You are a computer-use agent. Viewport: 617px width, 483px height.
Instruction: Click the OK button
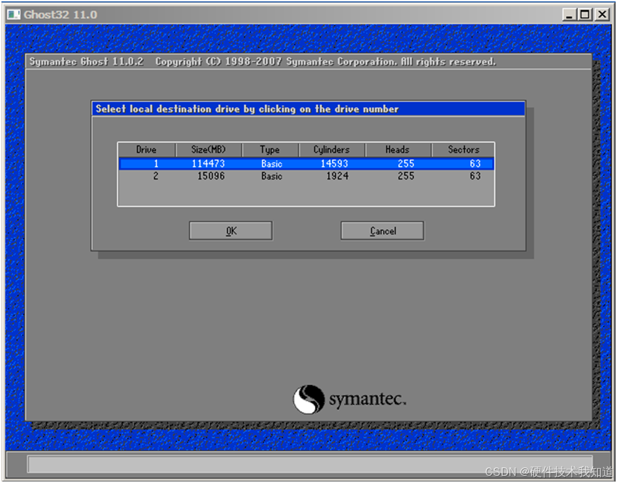[230, 231]
